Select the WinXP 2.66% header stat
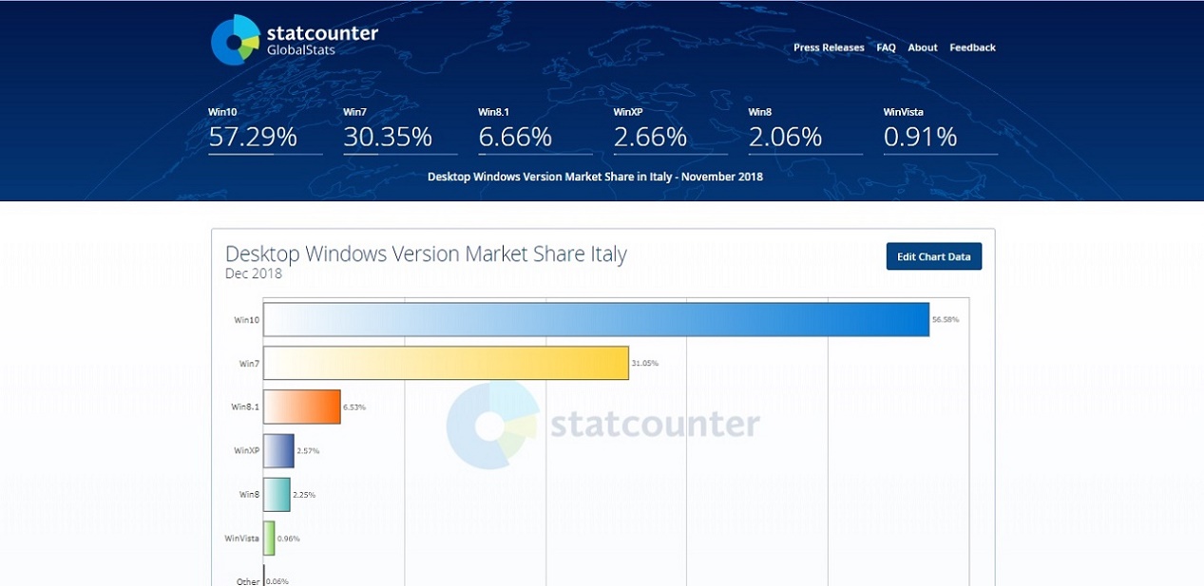This screenshot has width=1204, height=586. [x=671, y=130]
